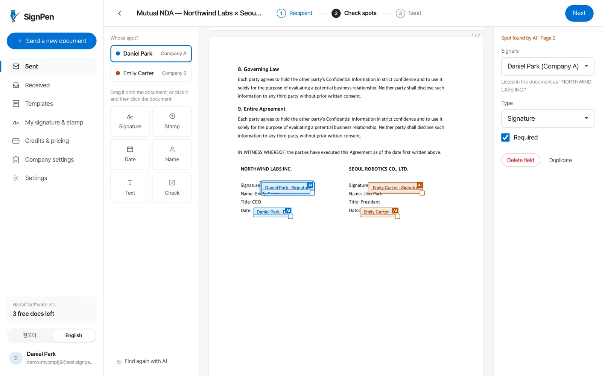Select Emily Carter Company B signer
The width and height of the screenshot is (602, 376).
point(151,73)
